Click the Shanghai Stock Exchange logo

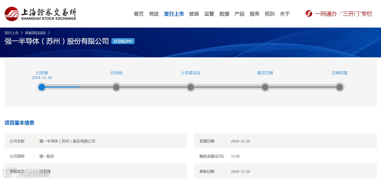pyautogui.click(x=40, y=14)
